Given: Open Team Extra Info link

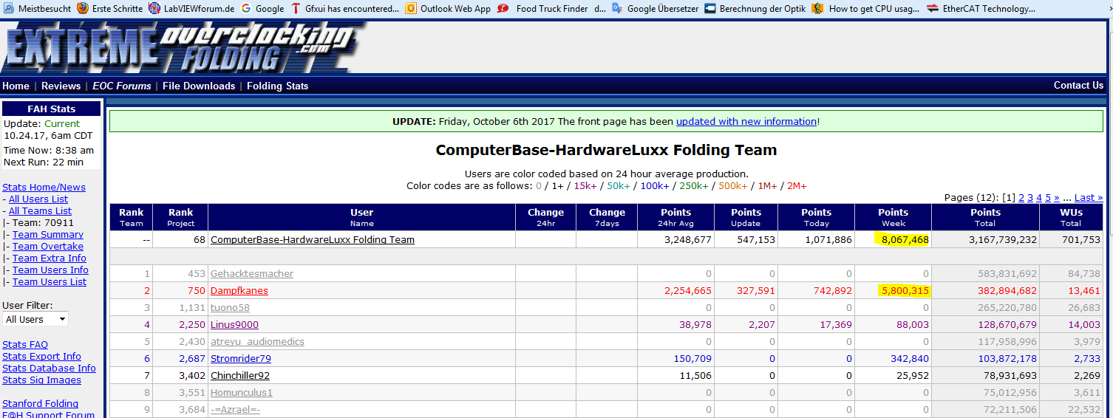Looking at the screenshot, I should coord(50,258).
